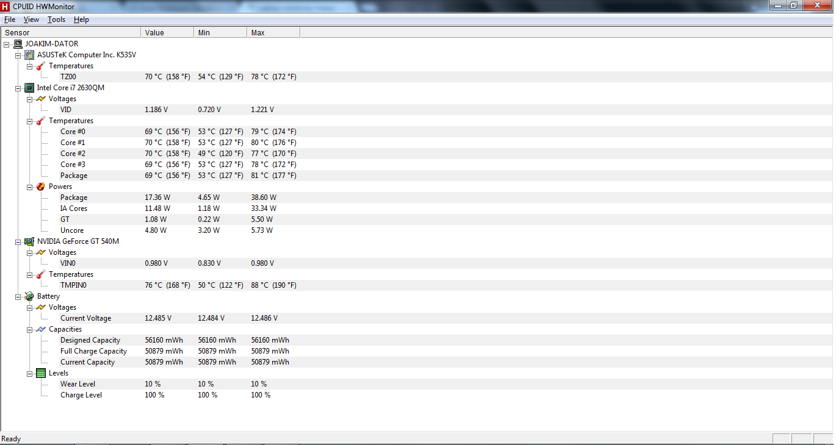Click the ASUSTeK motherboard icon
836x445 pixels.
point(29,55)
